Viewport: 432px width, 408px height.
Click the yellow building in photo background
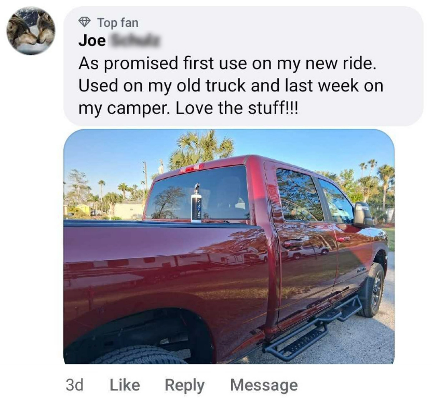(x=82, y=209)
